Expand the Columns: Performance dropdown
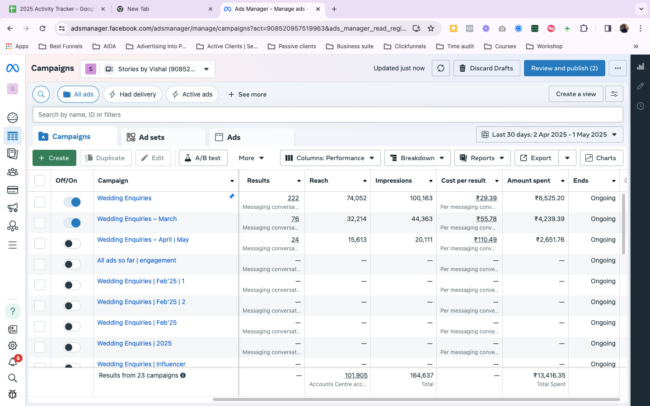 click(330, 158)
